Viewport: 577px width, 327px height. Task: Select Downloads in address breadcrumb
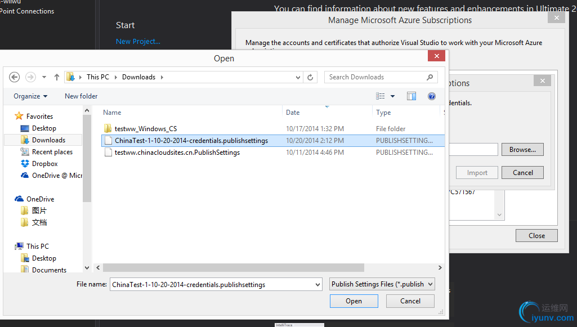(138, 77)
